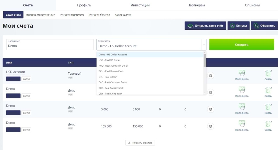This screenshot has height=150, width=278.
Task: Click the gear icon in the 155 000 Demo row
Action: tap(211, 126)
